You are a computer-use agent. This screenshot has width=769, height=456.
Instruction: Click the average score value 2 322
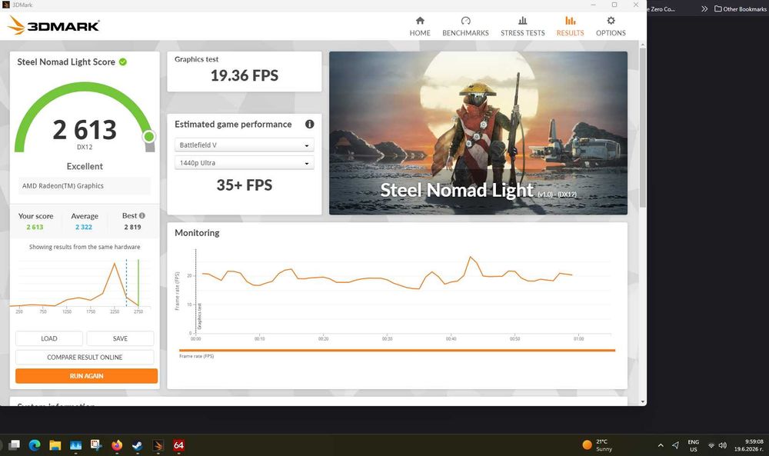click(84, 227)
